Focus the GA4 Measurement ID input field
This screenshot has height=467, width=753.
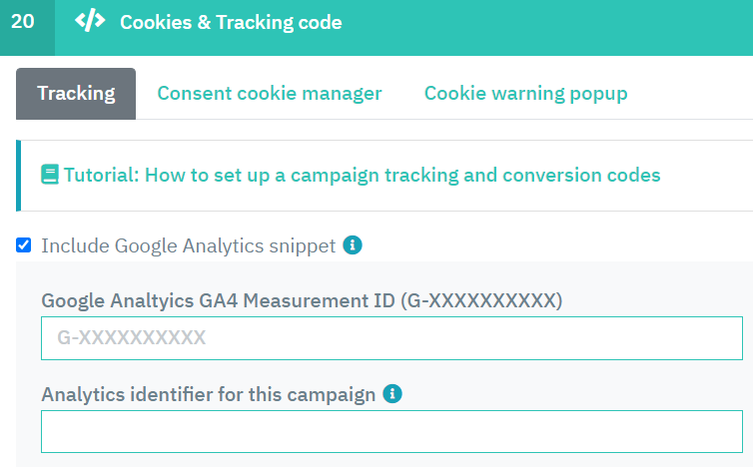391,338
